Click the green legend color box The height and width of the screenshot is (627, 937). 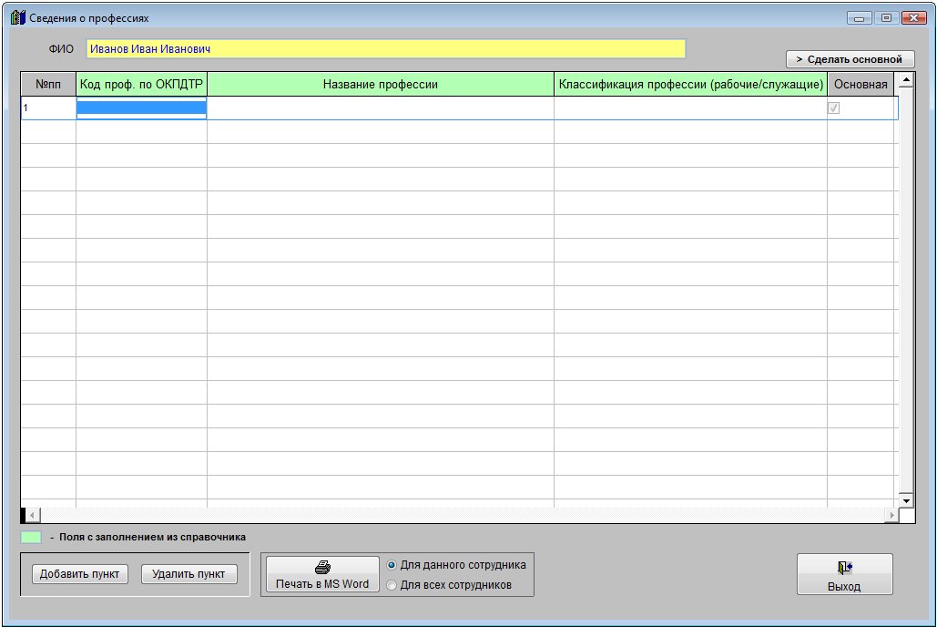pyautogui.click(x=31, y=538)
